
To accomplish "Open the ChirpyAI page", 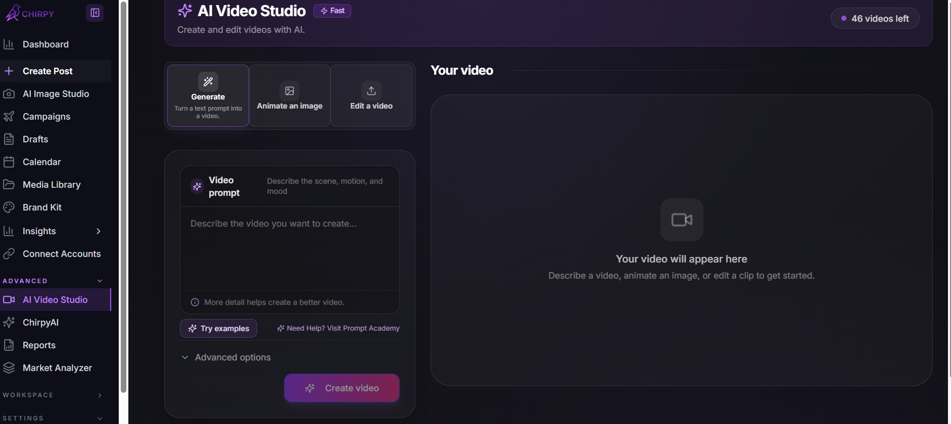I will 56,322.
